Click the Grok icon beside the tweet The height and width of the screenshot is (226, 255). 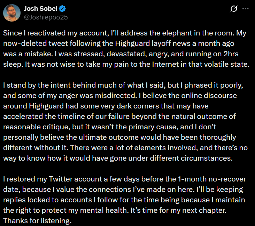(x=234, y=9)
